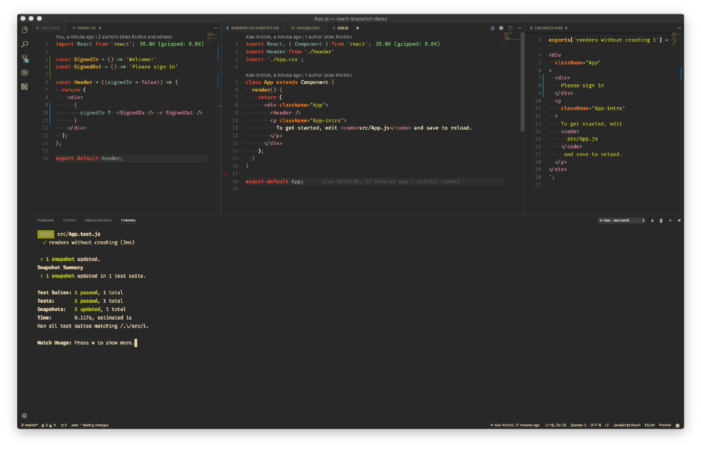The height and width of the screenshot is (449, 701).
Task: Switch to the Problems panel tab
Action: point(46,221)
